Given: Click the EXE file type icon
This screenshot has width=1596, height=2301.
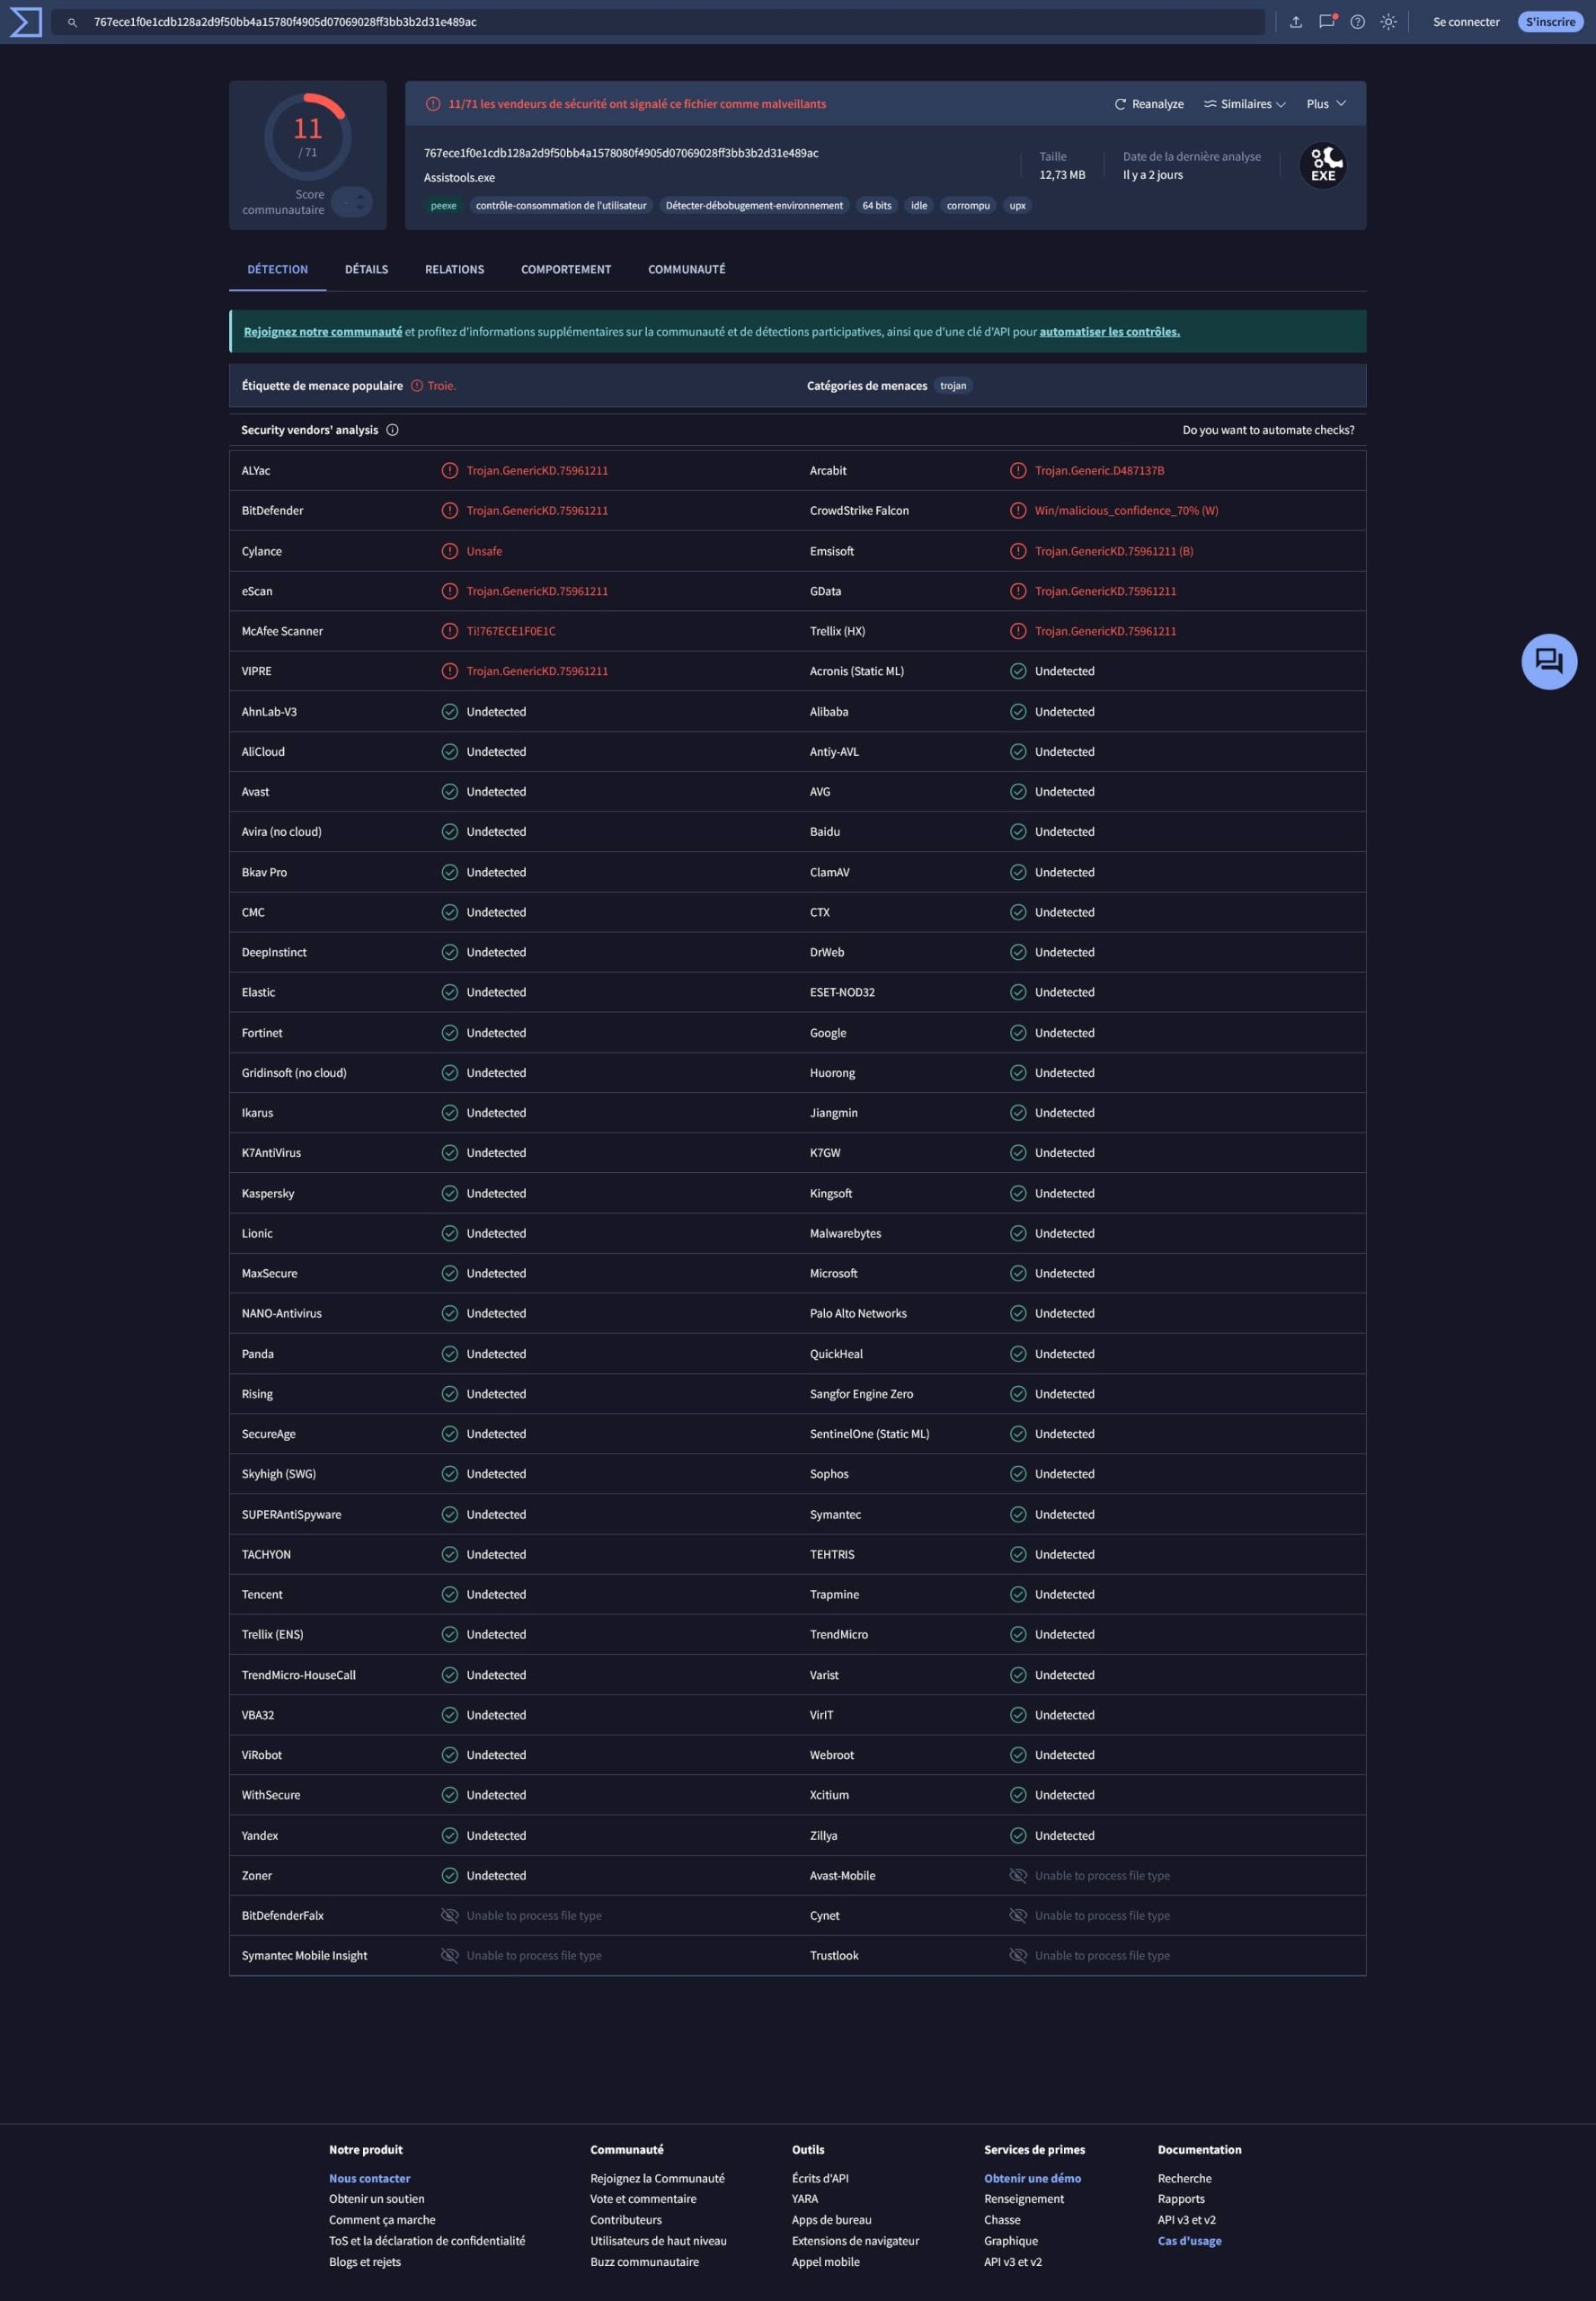Looking at the screenshot, I should coord(1322,166).
